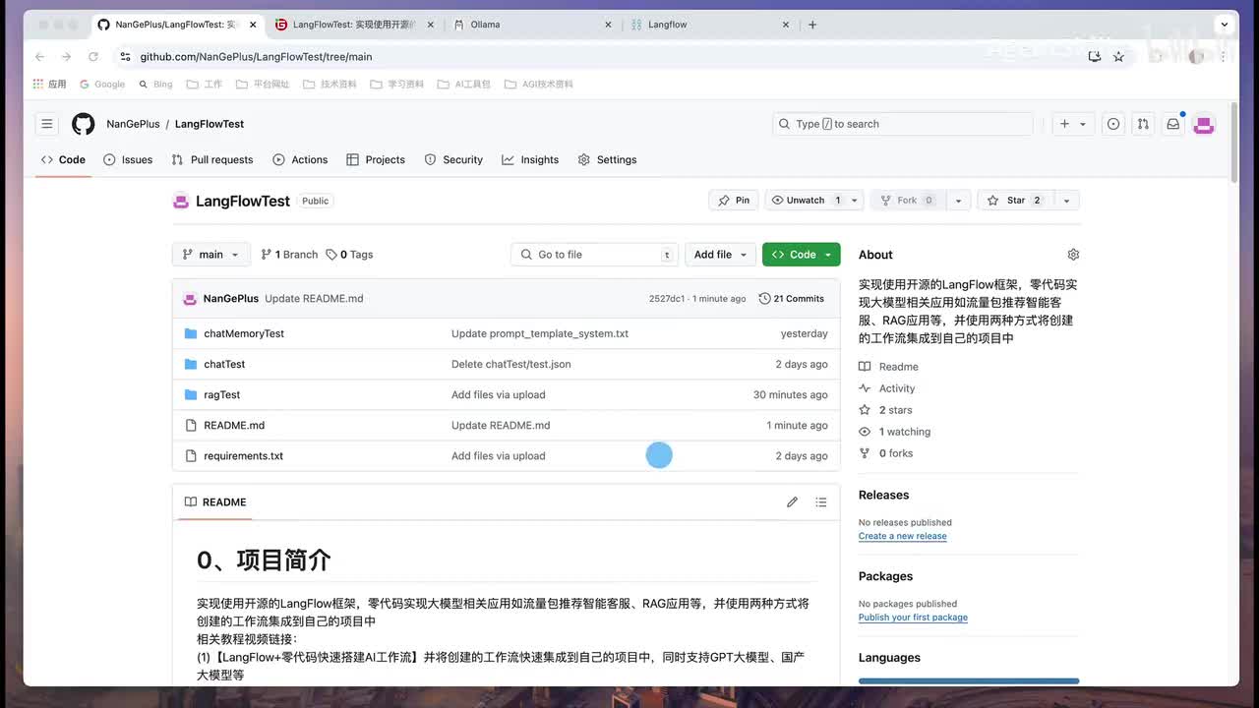This screenshot has height=708, width=1259.
Task: Open the green Code dropdown
Action: tap(802, 255)
